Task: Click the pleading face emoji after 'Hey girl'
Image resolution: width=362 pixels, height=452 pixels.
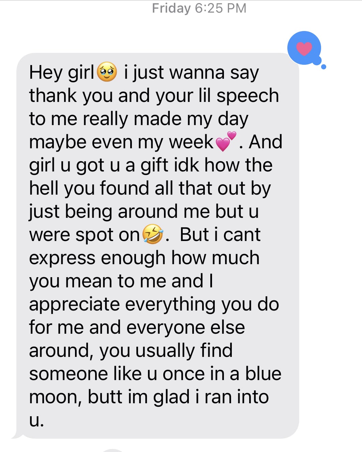Action: click(107, 72)
